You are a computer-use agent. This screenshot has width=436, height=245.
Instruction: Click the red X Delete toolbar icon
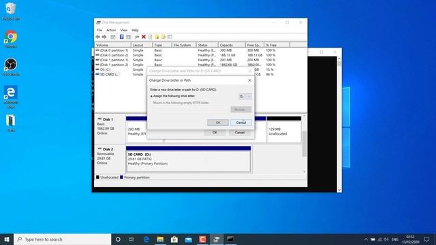(144, 37)
